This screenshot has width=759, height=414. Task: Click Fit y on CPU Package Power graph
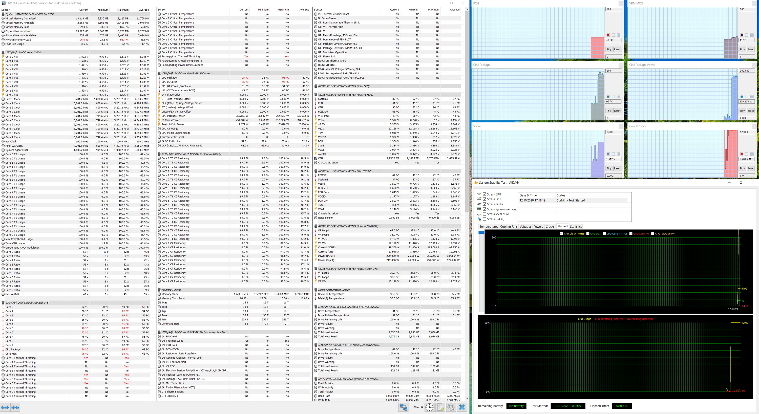click(742, 111)
